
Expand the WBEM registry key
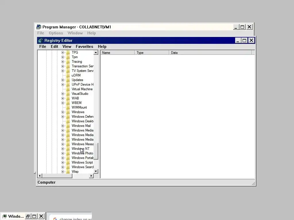[x=63, y=103]
